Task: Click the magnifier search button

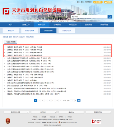Action: (x=110, y=17)
